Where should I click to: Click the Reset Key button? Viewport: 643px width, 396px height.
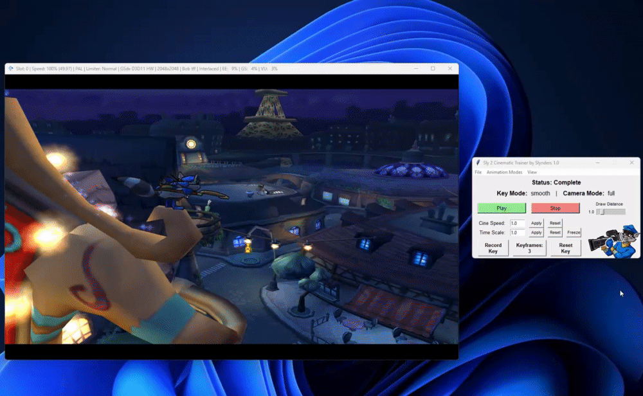tap(565, 248)
